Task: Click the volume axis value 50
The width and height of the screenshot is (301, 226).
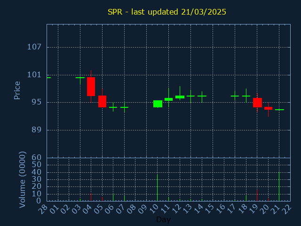Action: click(36, 165)
